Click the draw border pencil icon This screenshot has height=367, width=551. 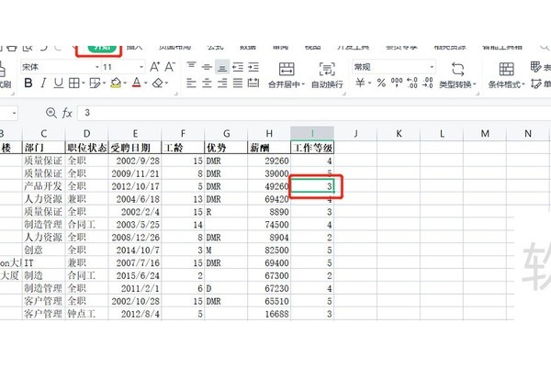95,83
